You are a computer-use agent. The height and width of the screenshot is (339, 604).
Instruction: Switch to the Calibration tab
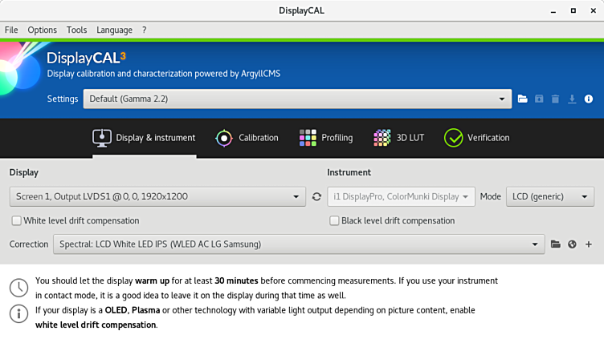point(247,138)
